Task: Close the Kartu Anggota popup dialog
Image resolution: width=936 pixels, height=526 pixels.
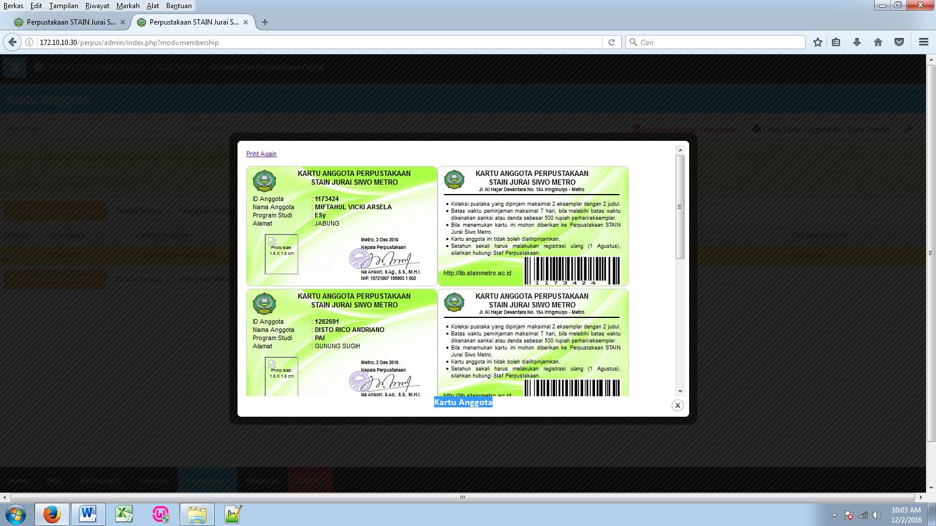Action: 677,405
